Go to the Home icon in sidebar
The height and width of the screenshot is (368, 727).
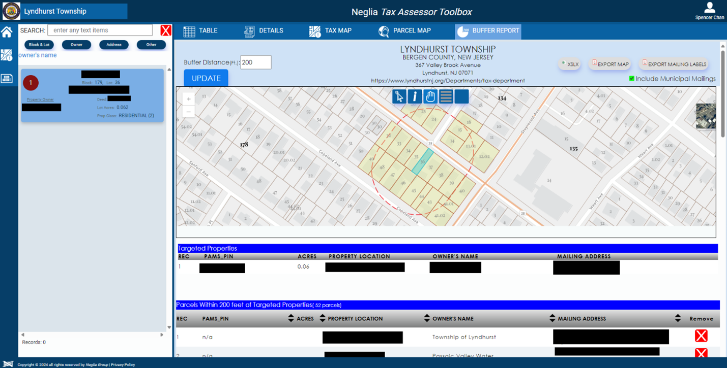tap(7, 32)
